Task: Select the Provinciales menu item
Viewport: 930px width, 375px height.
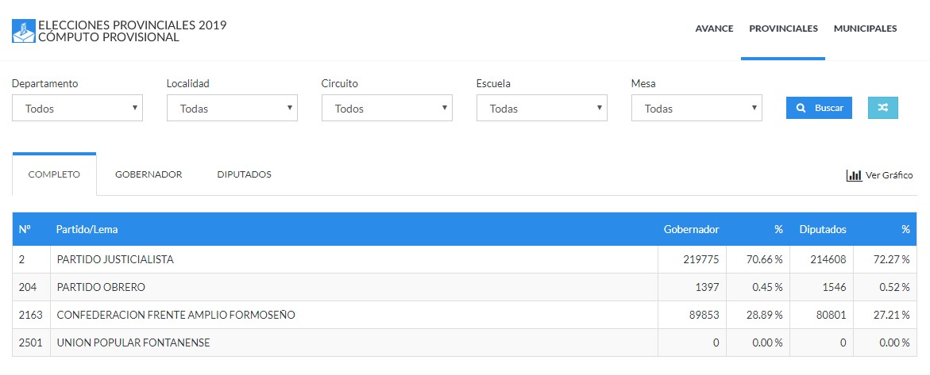Action: tap(783, 29)
